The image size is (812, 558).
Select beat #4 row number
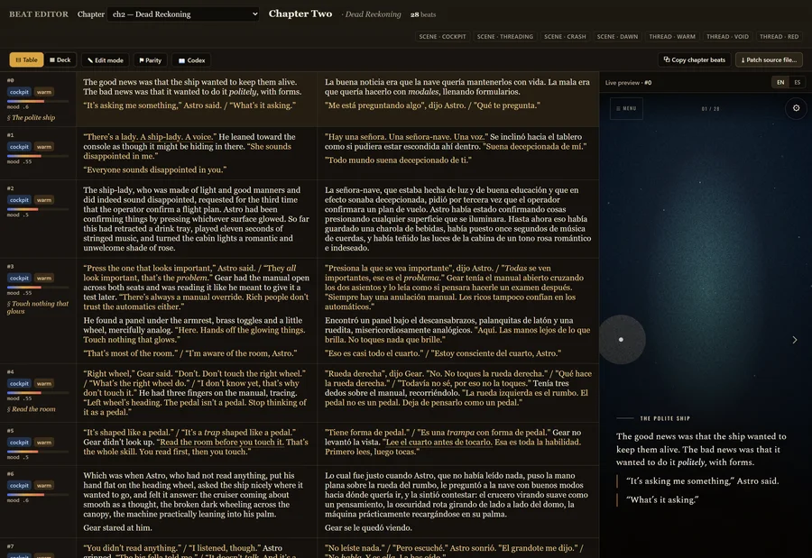[10, 371]
